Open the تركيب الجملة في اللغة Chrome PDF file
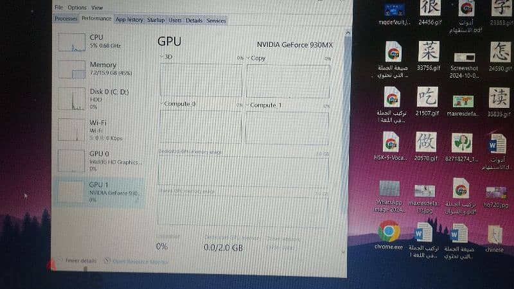 (x=391, y=105)
